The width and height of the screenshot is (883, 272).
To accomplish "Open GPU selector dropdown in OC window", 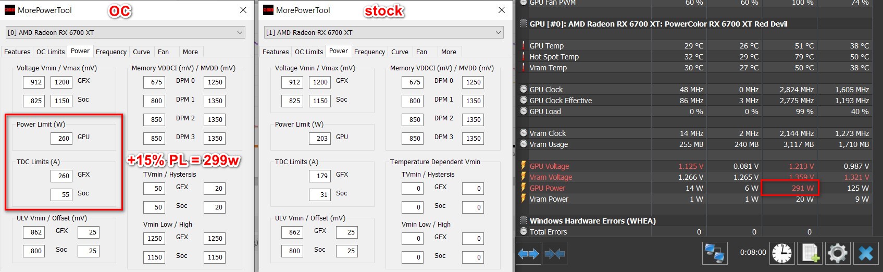I will pyautogui.click(x=125, y=32).
